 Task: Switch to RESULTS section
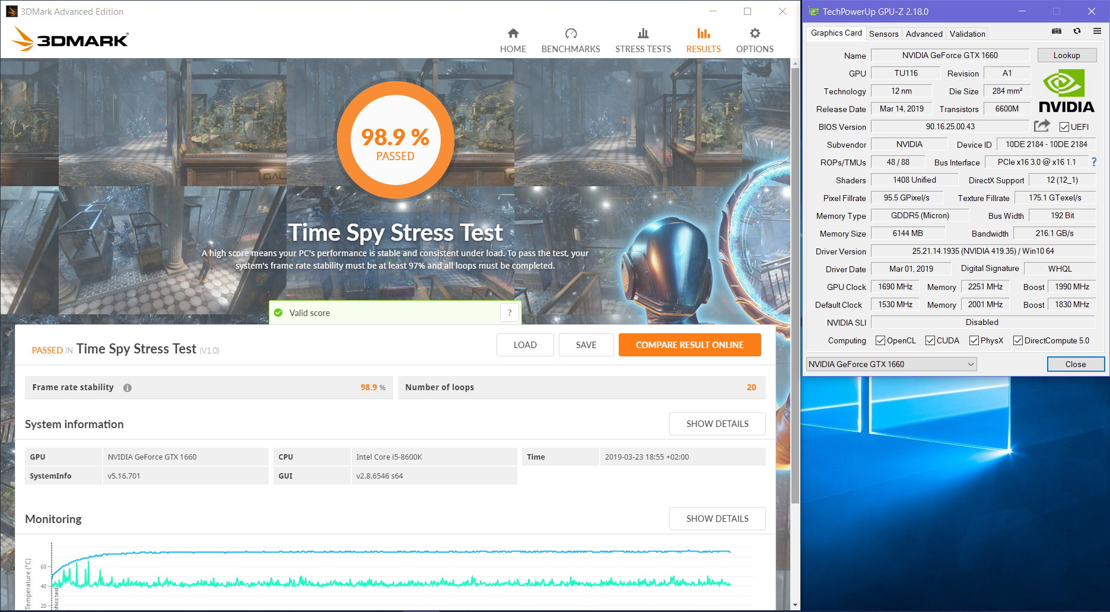[x=704, y=40]
